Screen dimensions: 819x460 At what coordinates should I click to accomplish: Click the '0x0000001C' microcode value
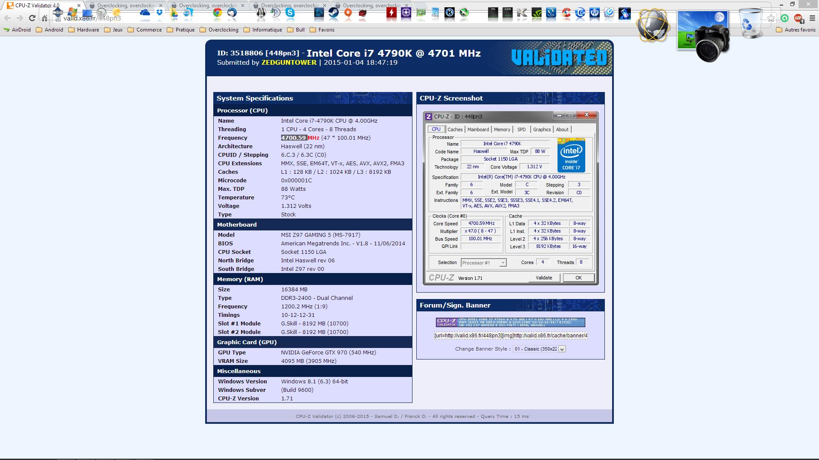[x=296, y=181]
